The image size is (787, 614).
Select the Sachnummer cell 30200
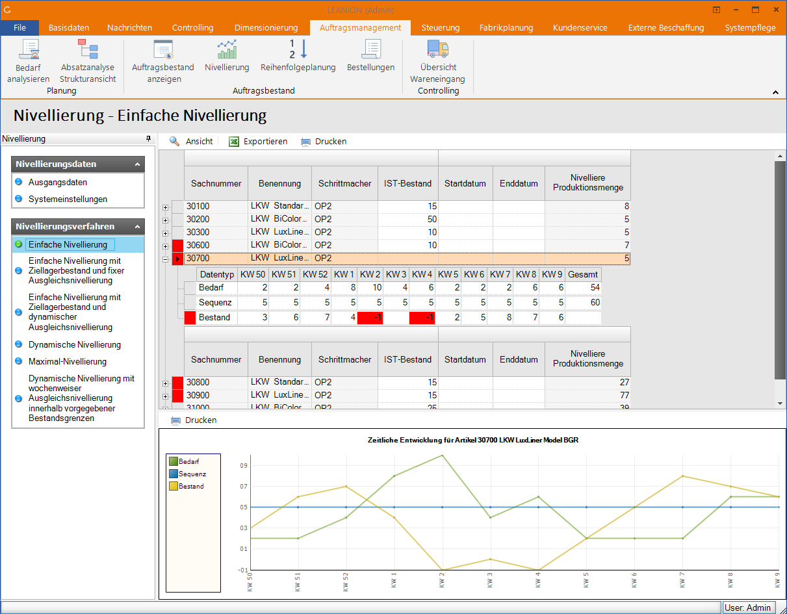[216, 220]
